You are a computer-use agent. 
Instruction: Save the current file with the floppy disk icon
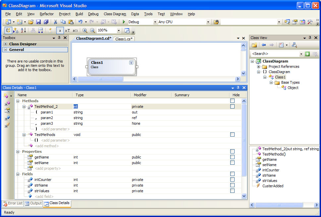coord(38,22)
